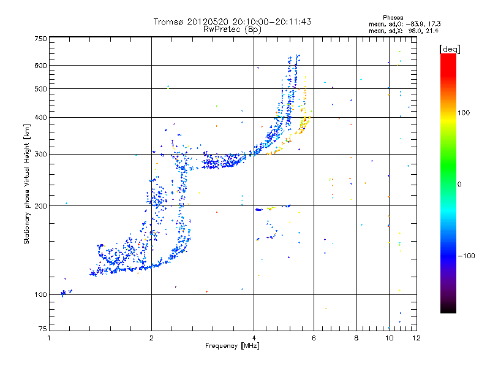Click the 'mean, sd,X: 98.0, 21.4' line

click(404, 31)
